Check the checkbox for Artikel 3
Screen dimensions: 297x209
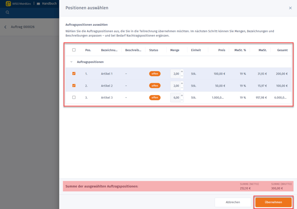[74, 98]
